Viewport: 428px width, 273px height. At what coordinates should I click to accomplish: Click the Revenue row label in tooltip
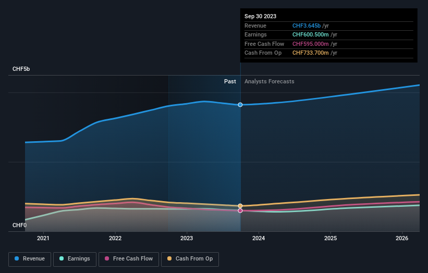[x=255, y=26]
